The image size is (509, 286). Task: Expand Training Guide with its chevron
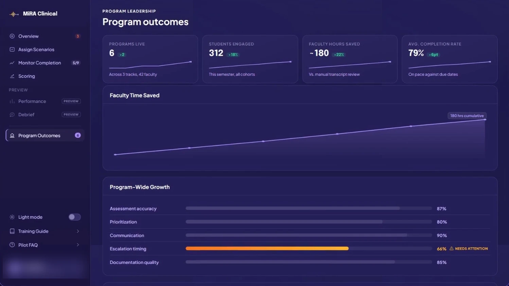coord(78,231)
